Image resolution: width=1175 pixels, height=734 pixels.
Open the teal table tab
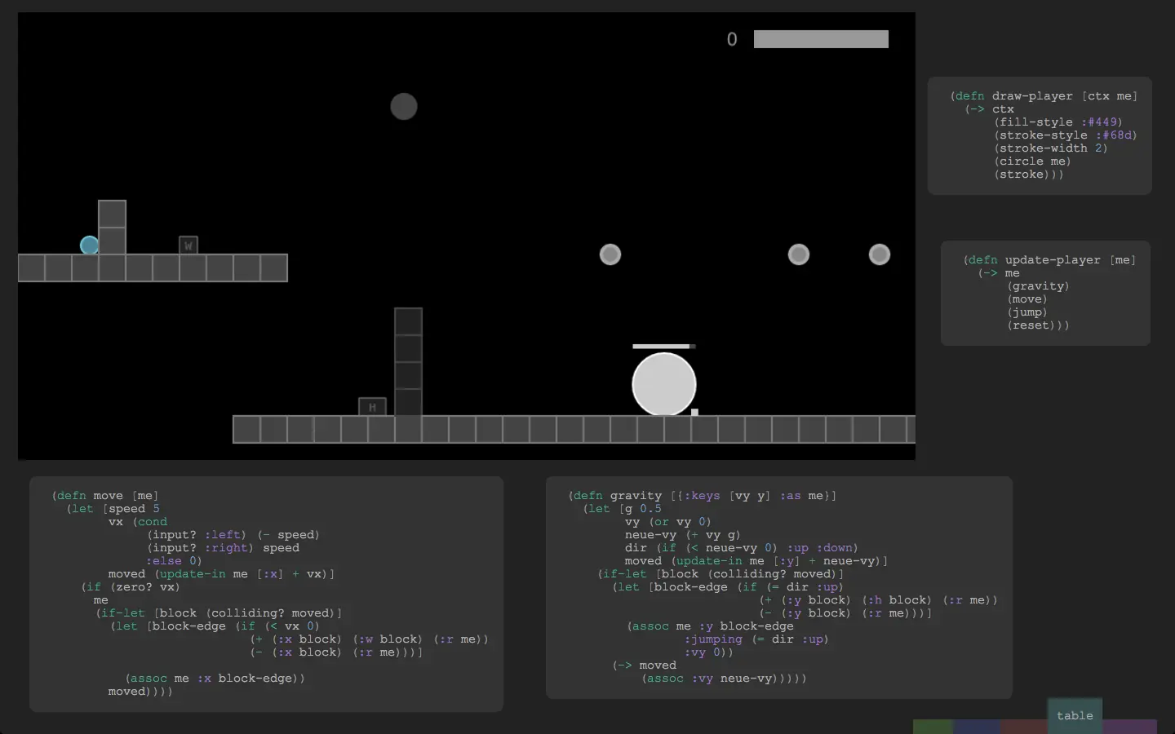[x=1075, y=715]
